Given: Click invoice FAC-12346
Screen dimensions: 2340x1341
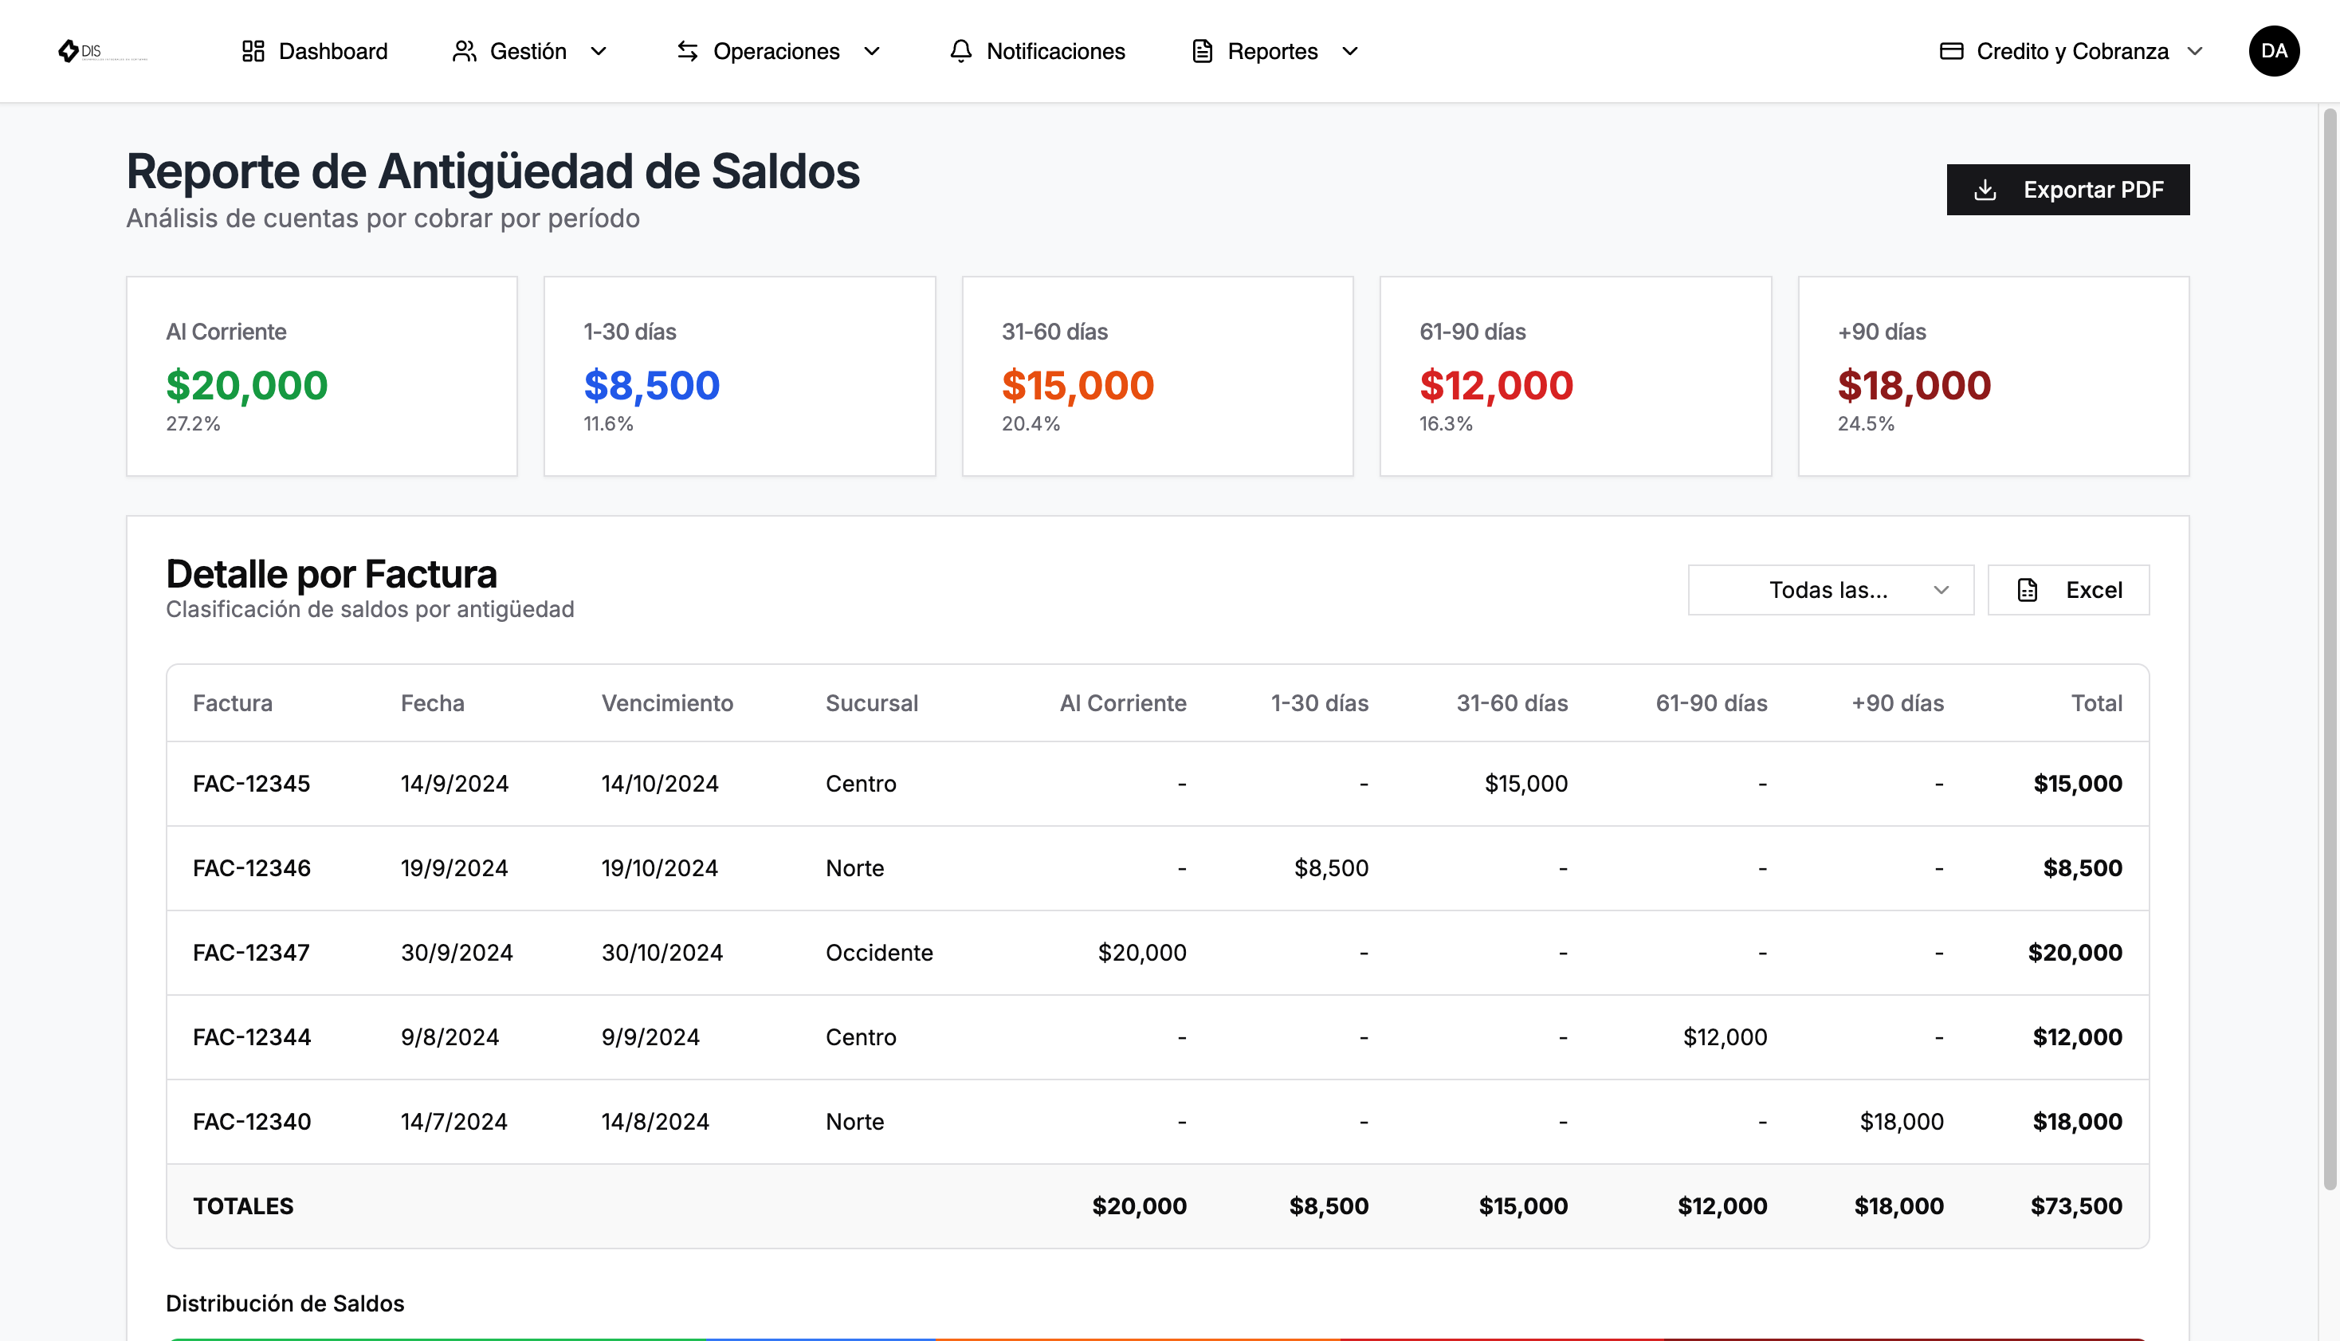Looking at the screenshot, I should [251, 868].
